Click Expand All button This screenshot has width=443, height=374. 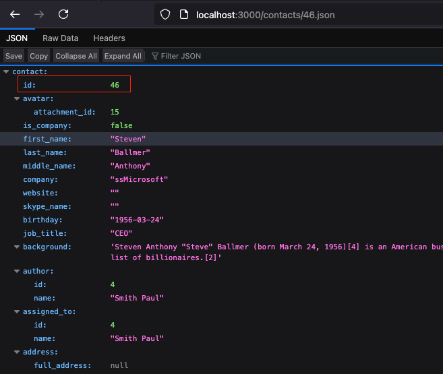tap(123, 56)
